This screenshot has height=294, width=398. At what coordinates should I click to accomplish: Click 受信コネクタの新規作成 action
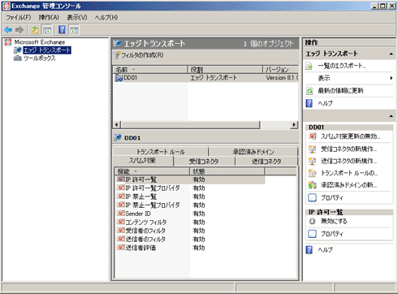pyautogui.click(x=348, y=149)
